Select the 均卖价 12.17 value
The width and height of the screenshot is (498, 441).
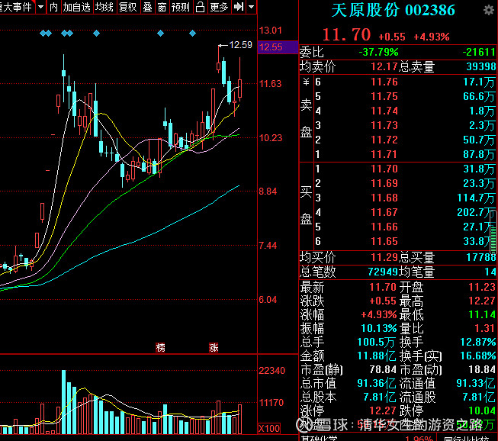tap(384, 66)
